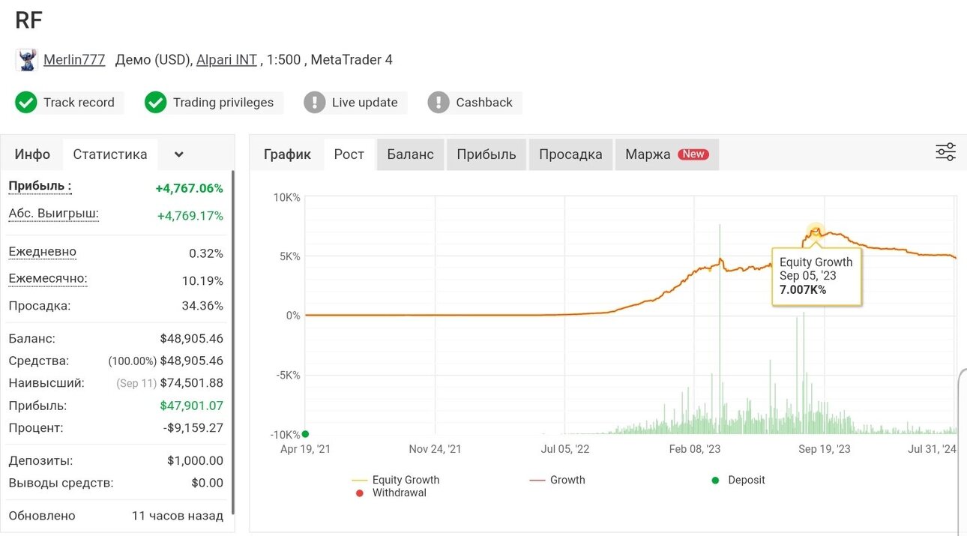Click the $0.00 withdrawals value
Screen dimensions: 967x536
[207, 483]
